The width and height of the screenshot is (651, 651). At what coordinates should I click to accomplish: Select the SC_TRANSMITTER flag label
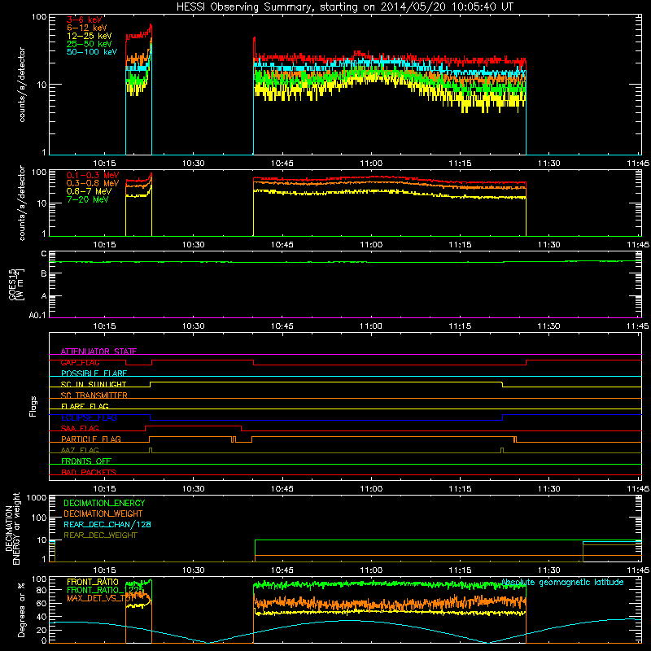[94, 395]
